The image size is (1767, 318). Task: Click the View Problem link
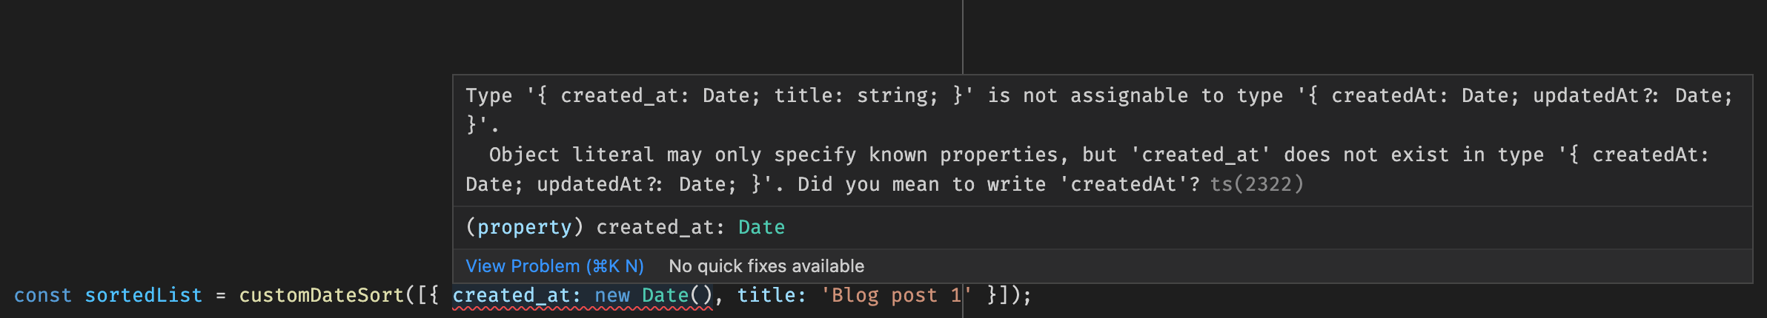tap(554, 266)
